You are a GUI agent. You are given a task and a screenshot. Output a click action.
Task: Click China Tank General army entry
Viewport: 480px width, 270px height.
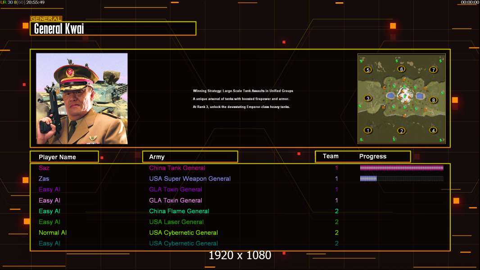177,168
